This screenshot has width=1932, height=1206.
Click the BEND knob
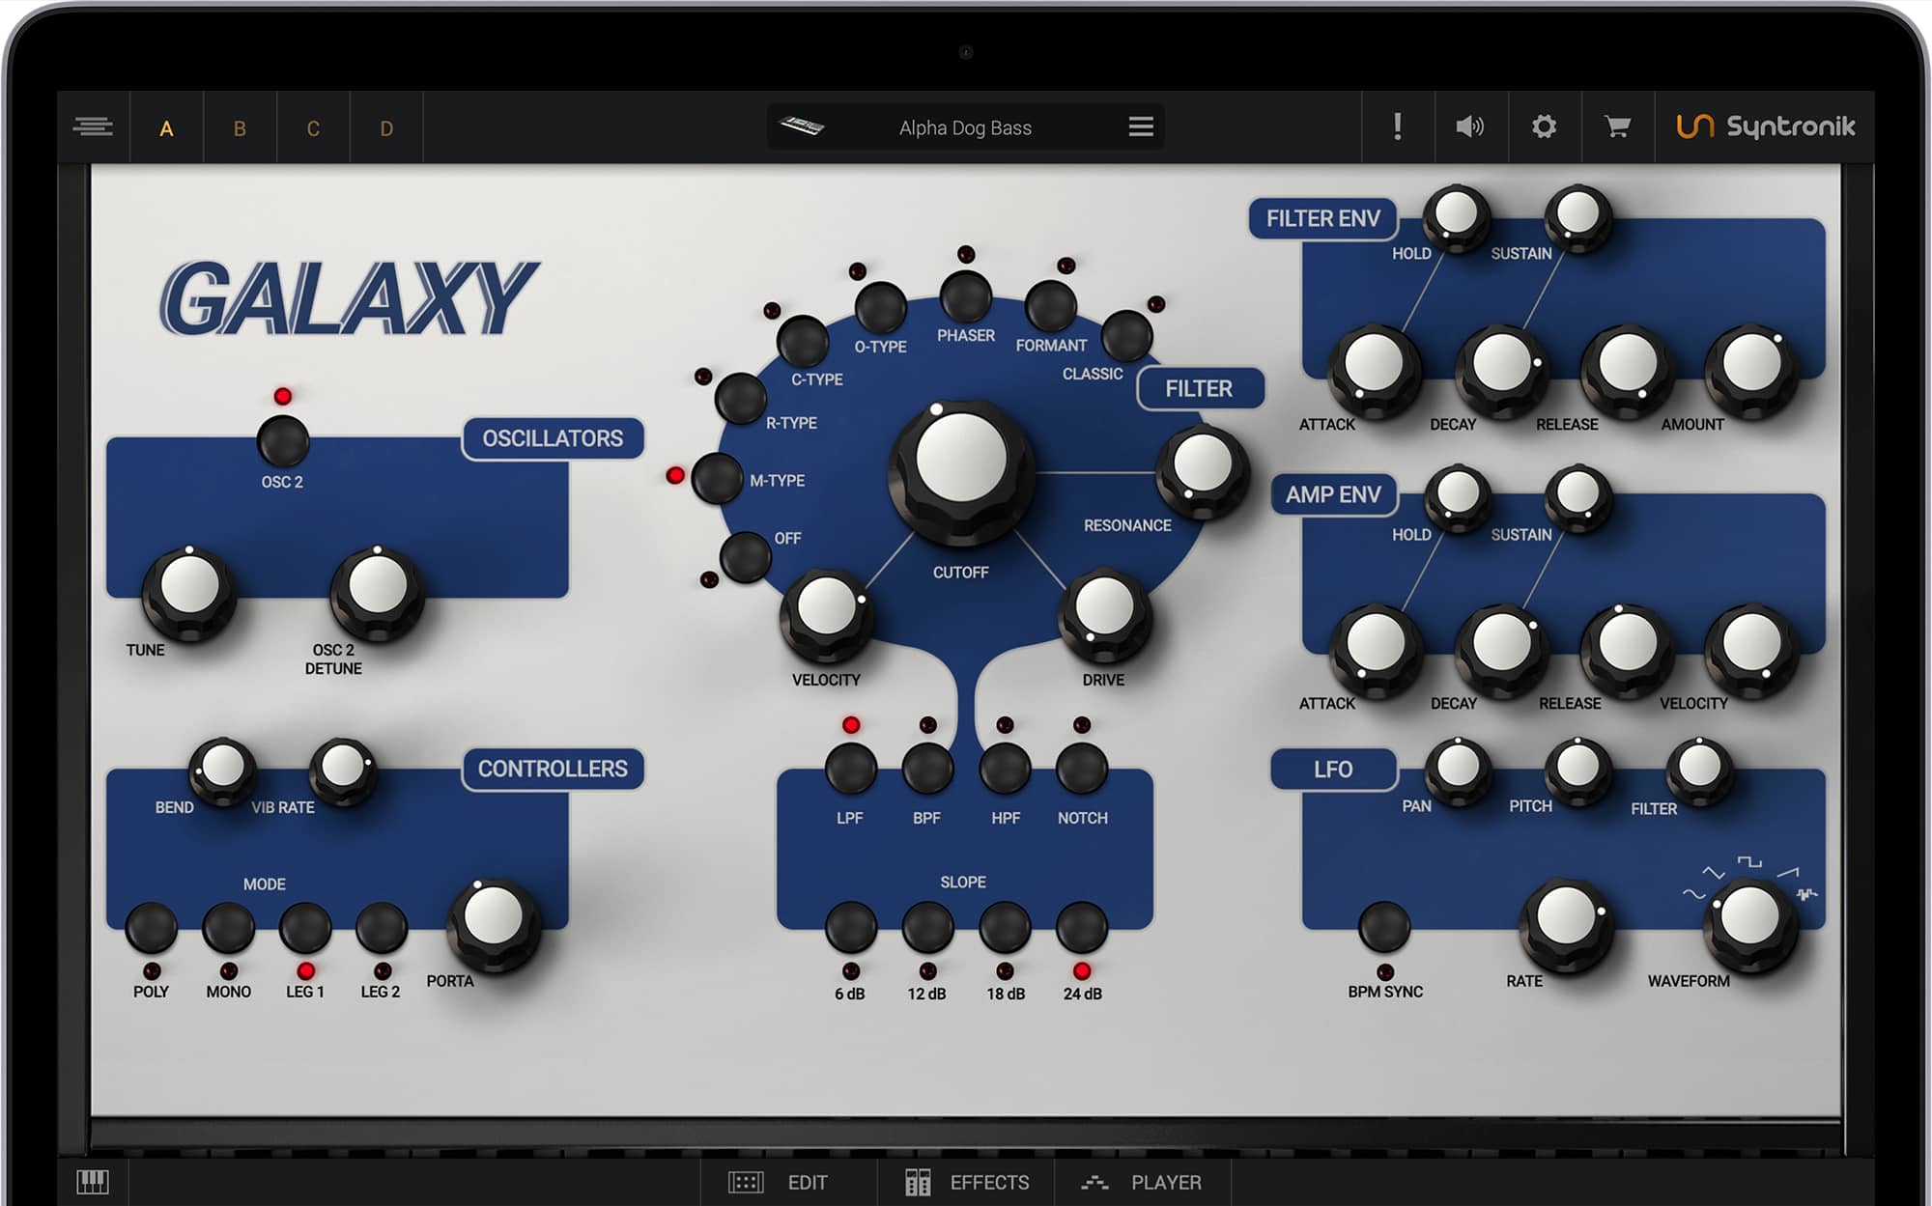(223, 770)
